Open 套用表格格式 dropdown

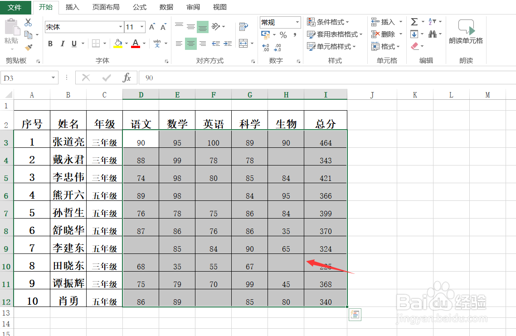(x=334, y=34)
